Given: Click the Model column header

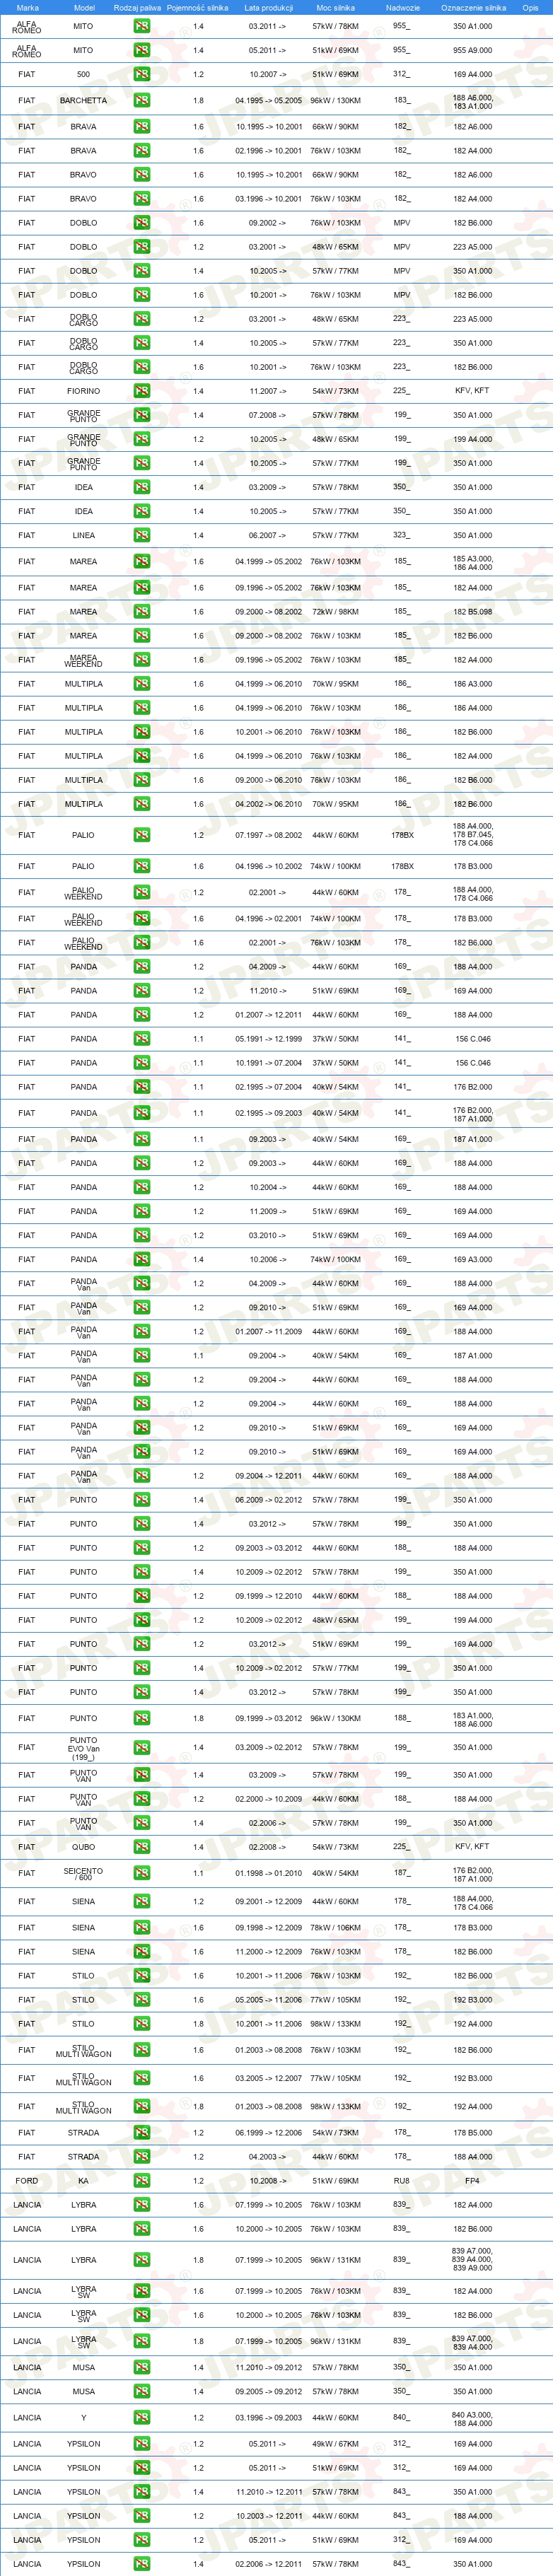Looking at the screenshot, I should pos(84,7).
